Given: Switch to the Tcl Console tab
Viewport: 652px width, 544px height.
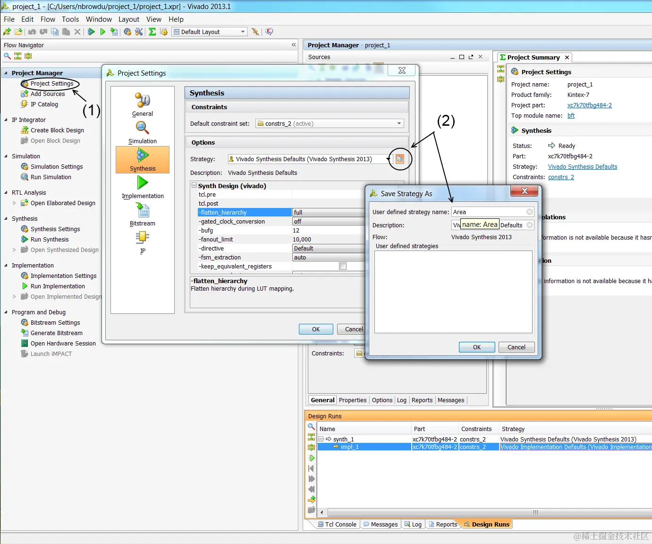Looking at the screenshot, I should (x=337, y=524).
